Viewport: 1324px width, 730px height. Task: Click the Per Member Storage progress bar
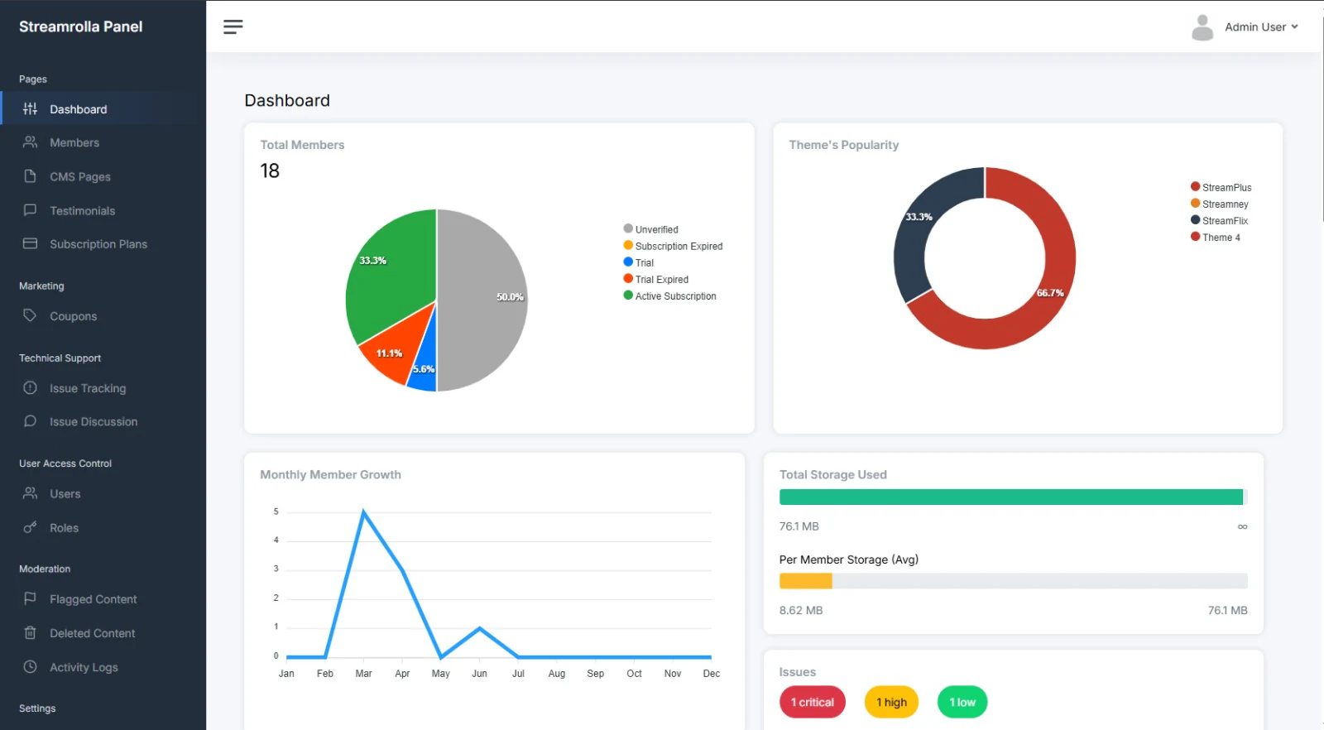pos(1013,581)
